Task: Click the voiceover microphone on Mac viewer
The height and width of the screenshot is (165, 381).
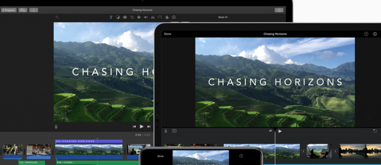Action: pyautogui.click(x=56, y=126)
